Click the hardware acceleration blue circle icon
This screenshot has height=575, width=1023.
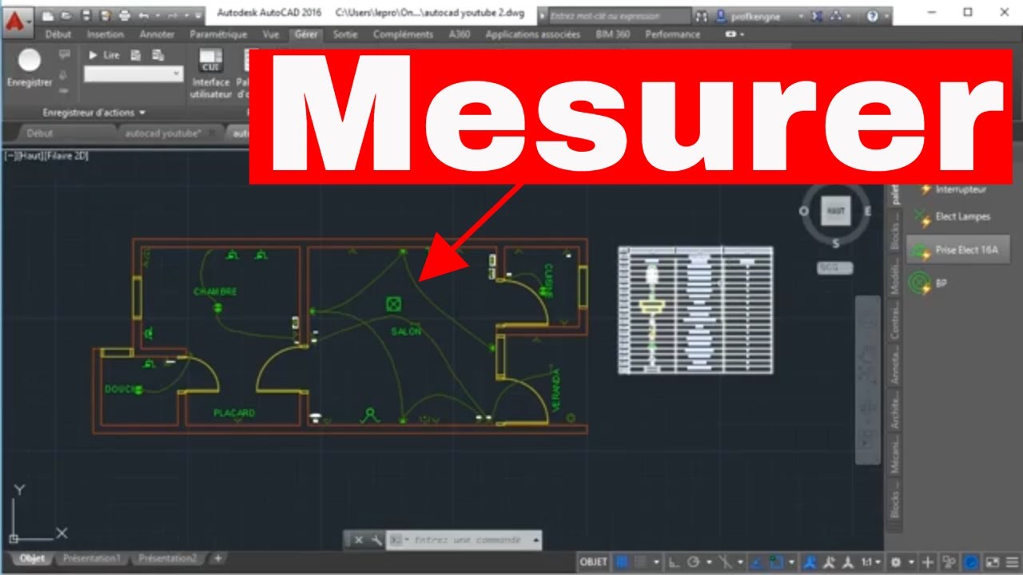pyautogui.click(x=971, y=562)
